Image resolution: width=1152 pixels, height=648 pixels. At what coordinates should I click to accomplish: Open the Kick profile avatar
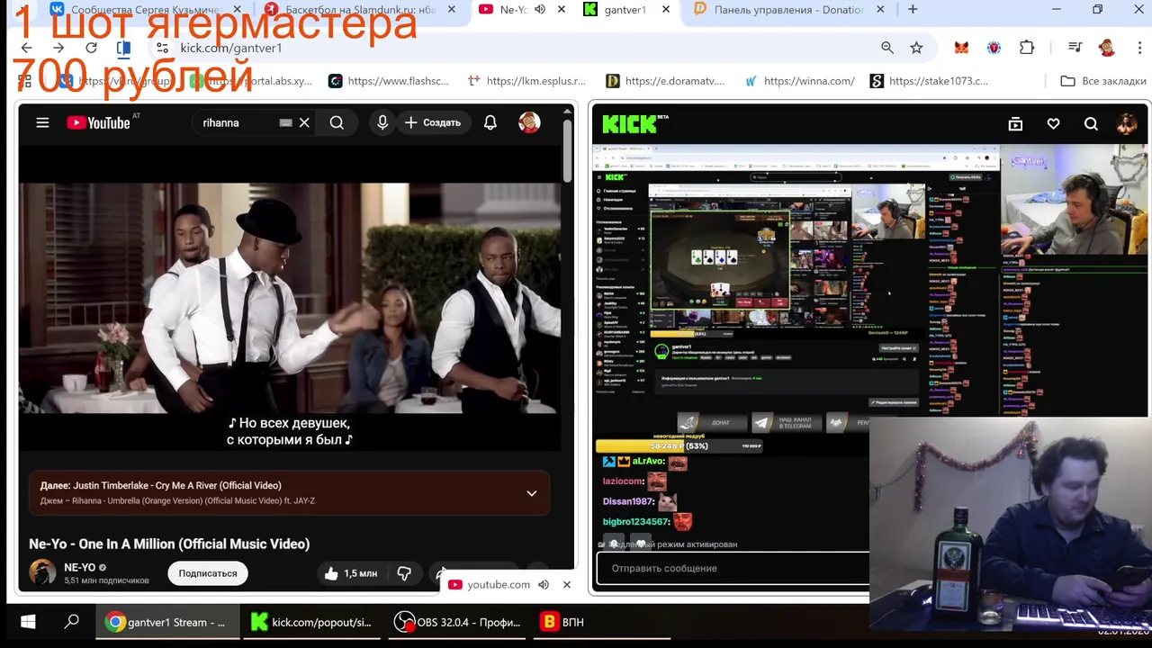[x=1127, y=124]
